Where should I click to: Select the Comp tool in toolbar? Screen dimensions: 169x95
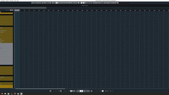[x=69, y=3]
